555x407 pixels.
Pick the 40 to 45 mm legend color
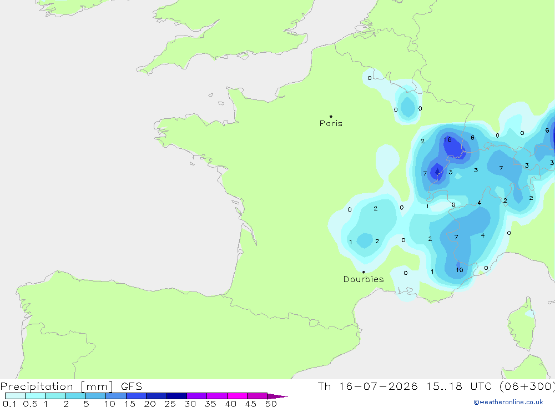[x=237, y=396]
